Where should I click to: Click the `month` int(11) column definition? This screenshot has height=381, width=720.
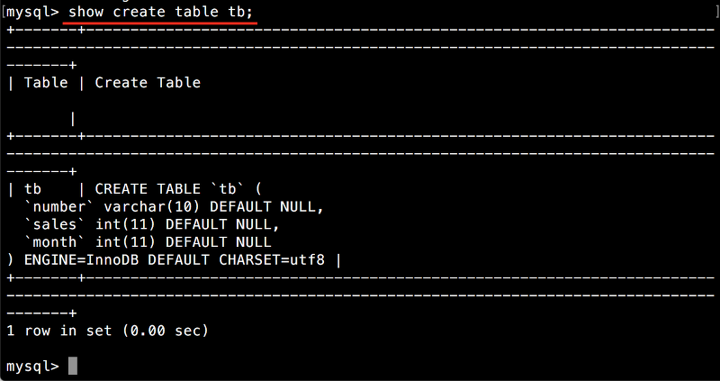coord(148,242)
